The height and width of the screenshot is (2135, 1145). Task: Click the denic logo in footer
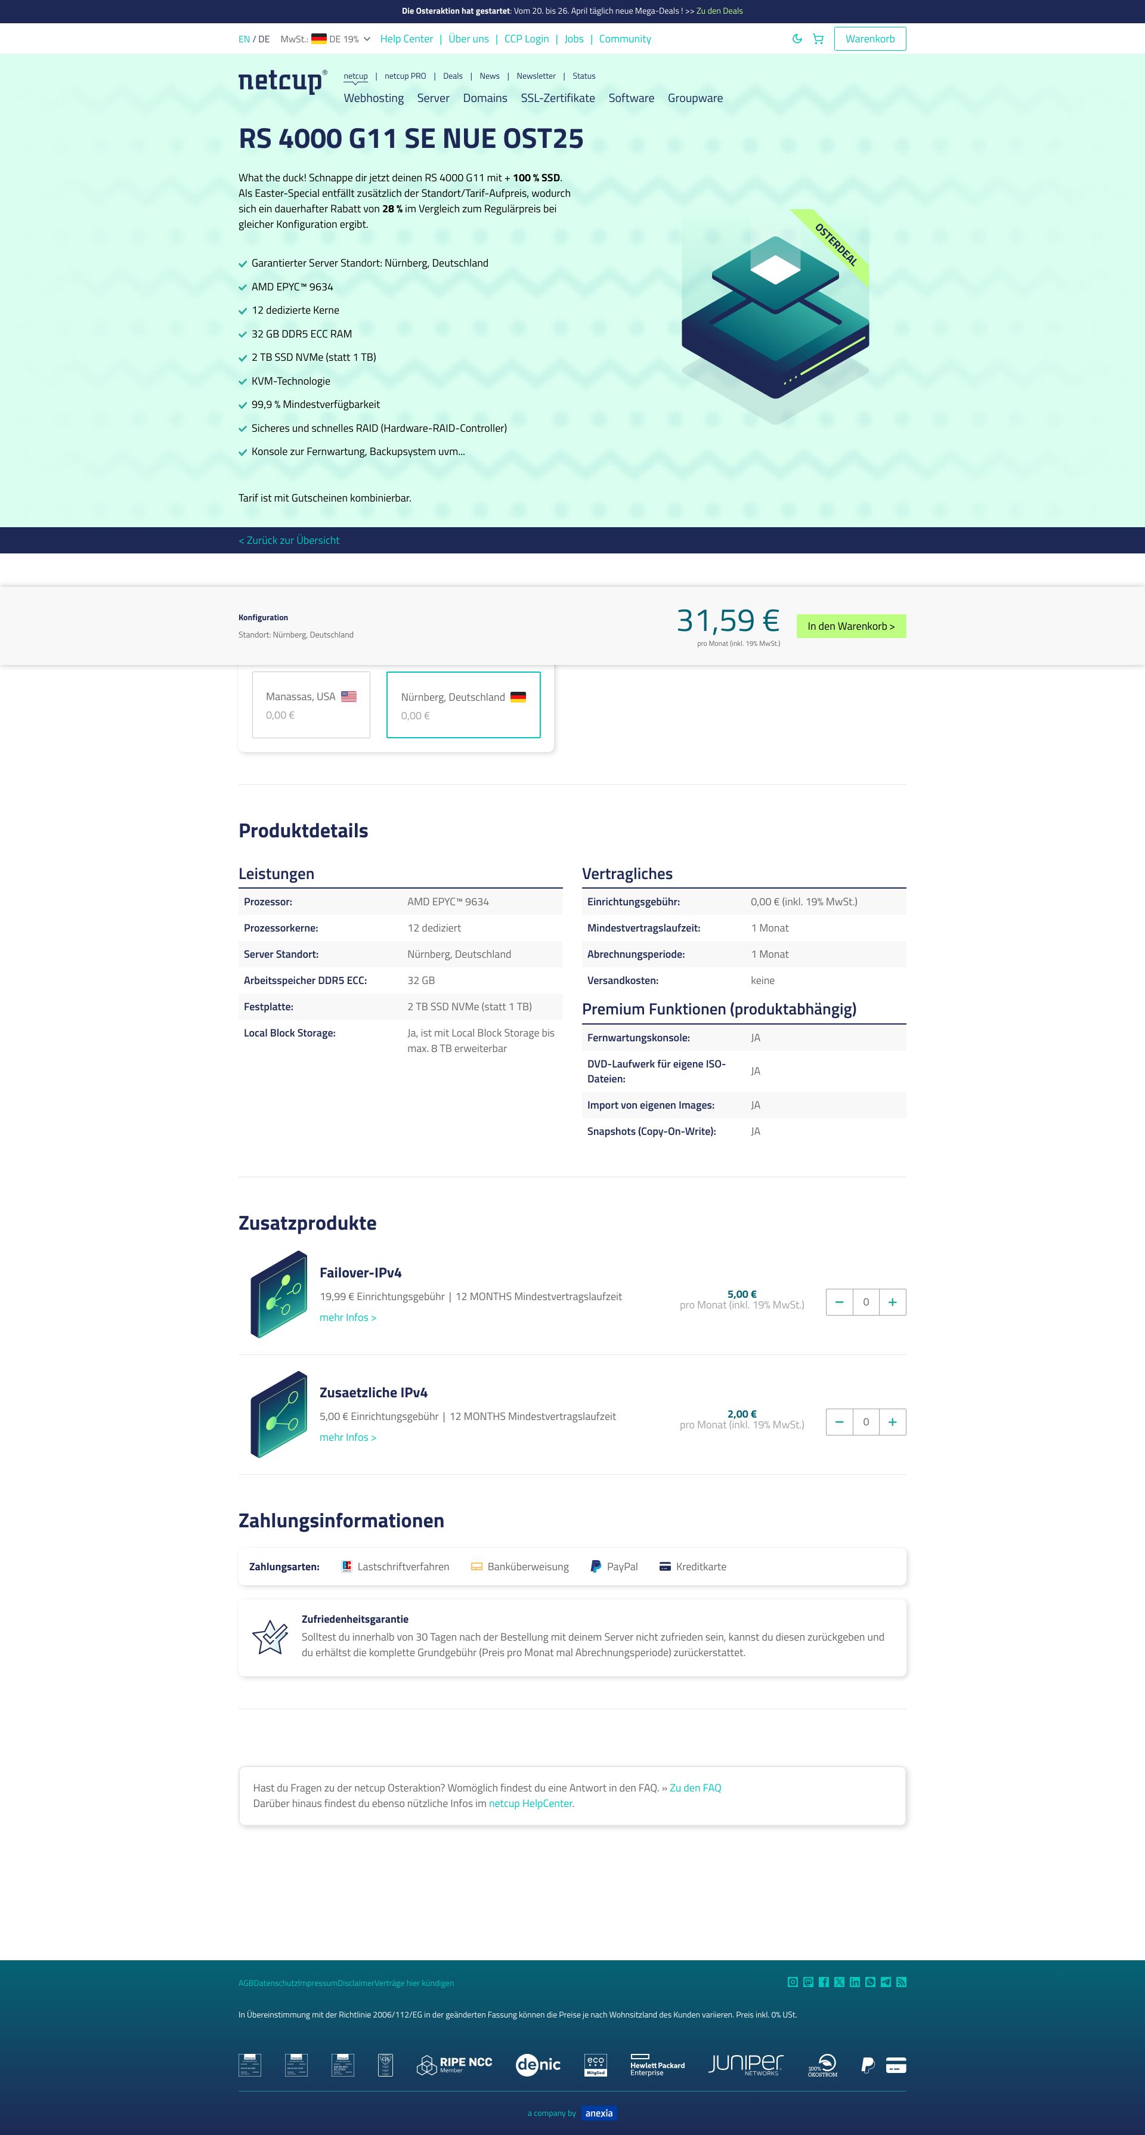click(538, 2065)
